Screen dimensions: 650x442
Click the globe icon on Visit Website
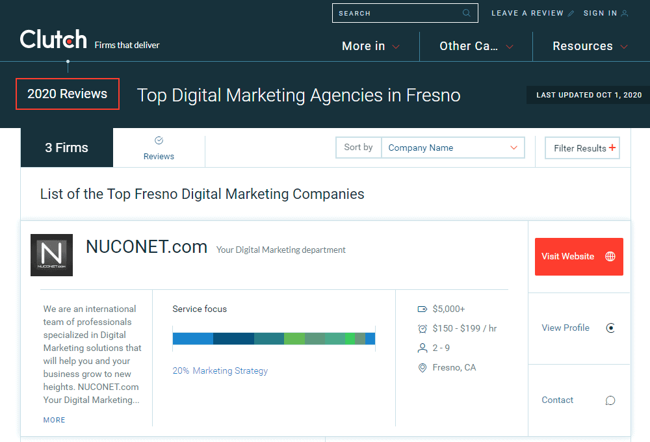tap(610, 256)
